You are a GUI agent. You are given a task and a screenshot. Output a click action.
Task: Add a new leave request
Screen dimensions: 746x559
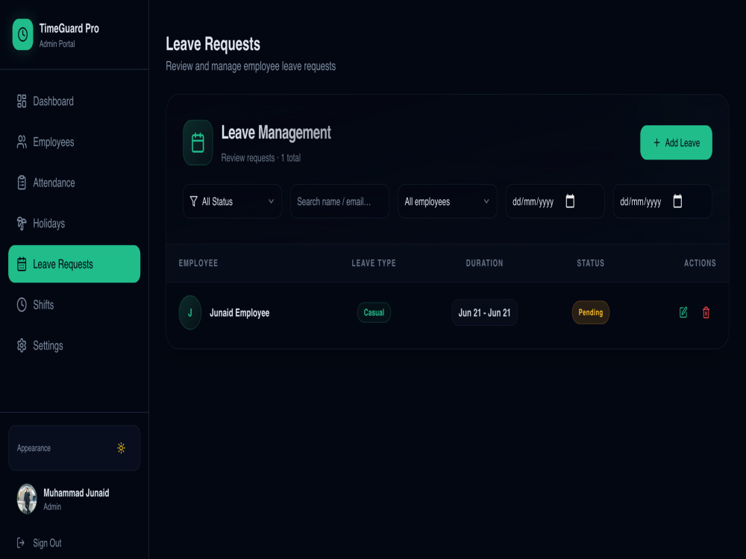[676, 142]
